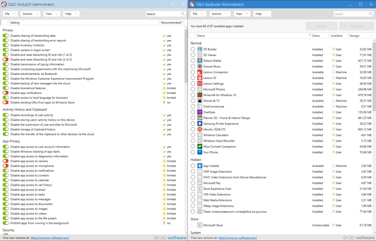Click the App Installer icon
Screen dimensions: 376x241
tap(200, 166)
